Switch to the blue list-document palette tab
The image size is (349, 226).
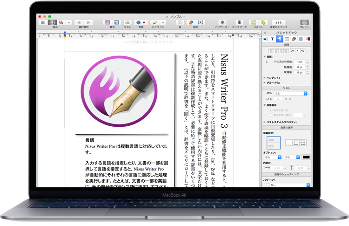pos(301,39)
